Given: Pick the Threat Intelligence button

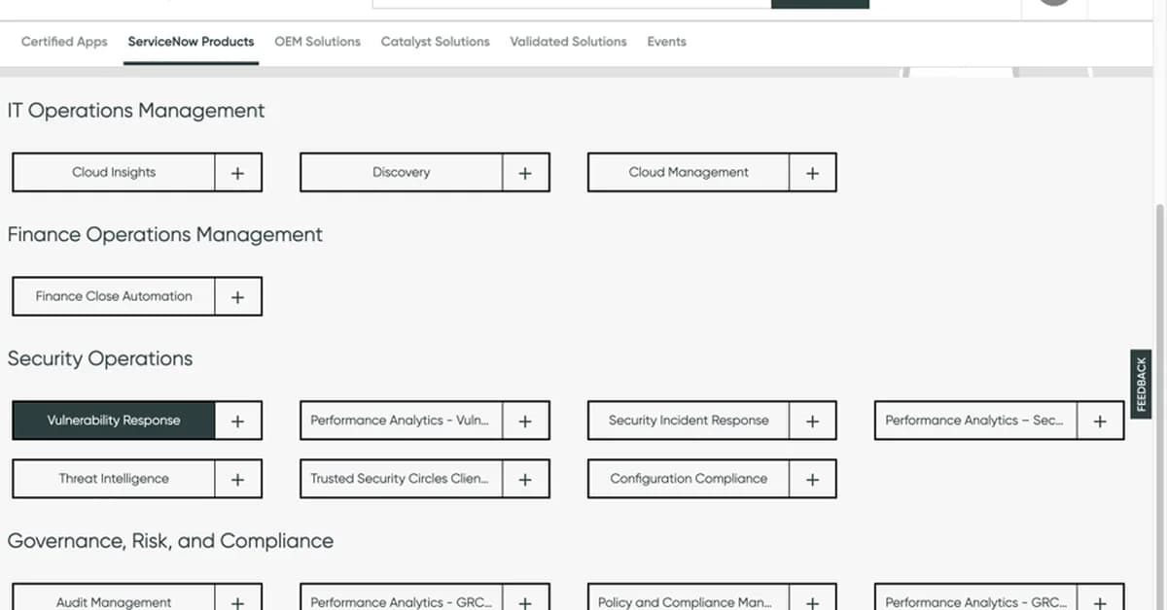Looking at the screenshot, I should 114,480.
